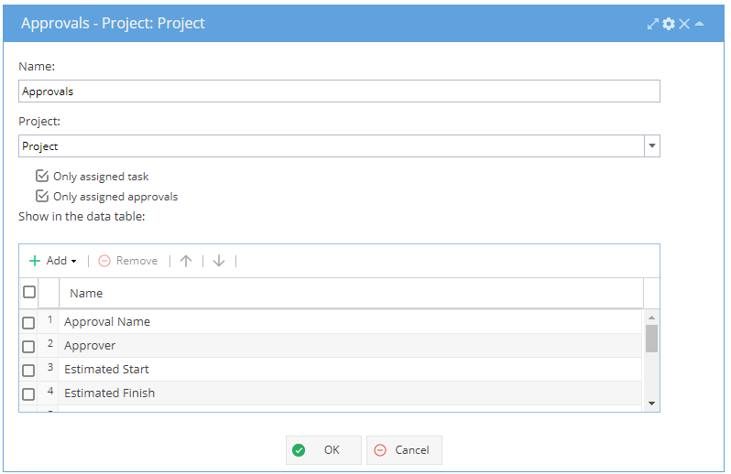Viewport: 731px width, 474px height.
Task: Select the Estimated Start row text
Action: coord(106,370)
